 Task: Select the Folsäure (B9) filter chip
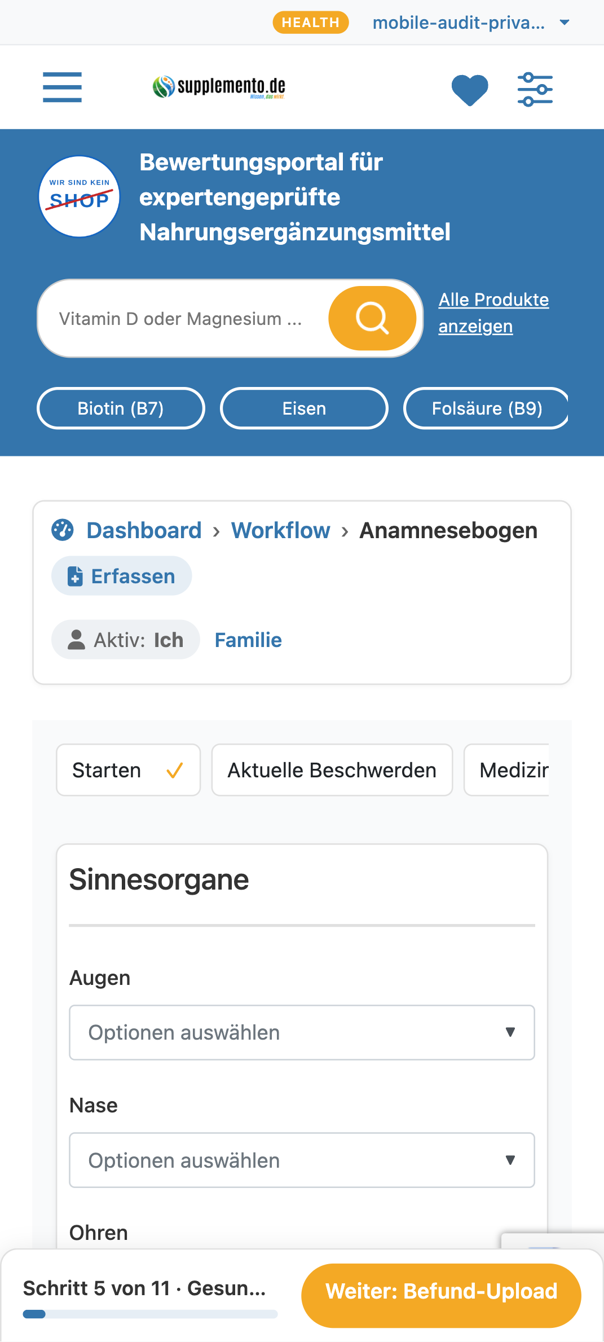click(486, 408)
